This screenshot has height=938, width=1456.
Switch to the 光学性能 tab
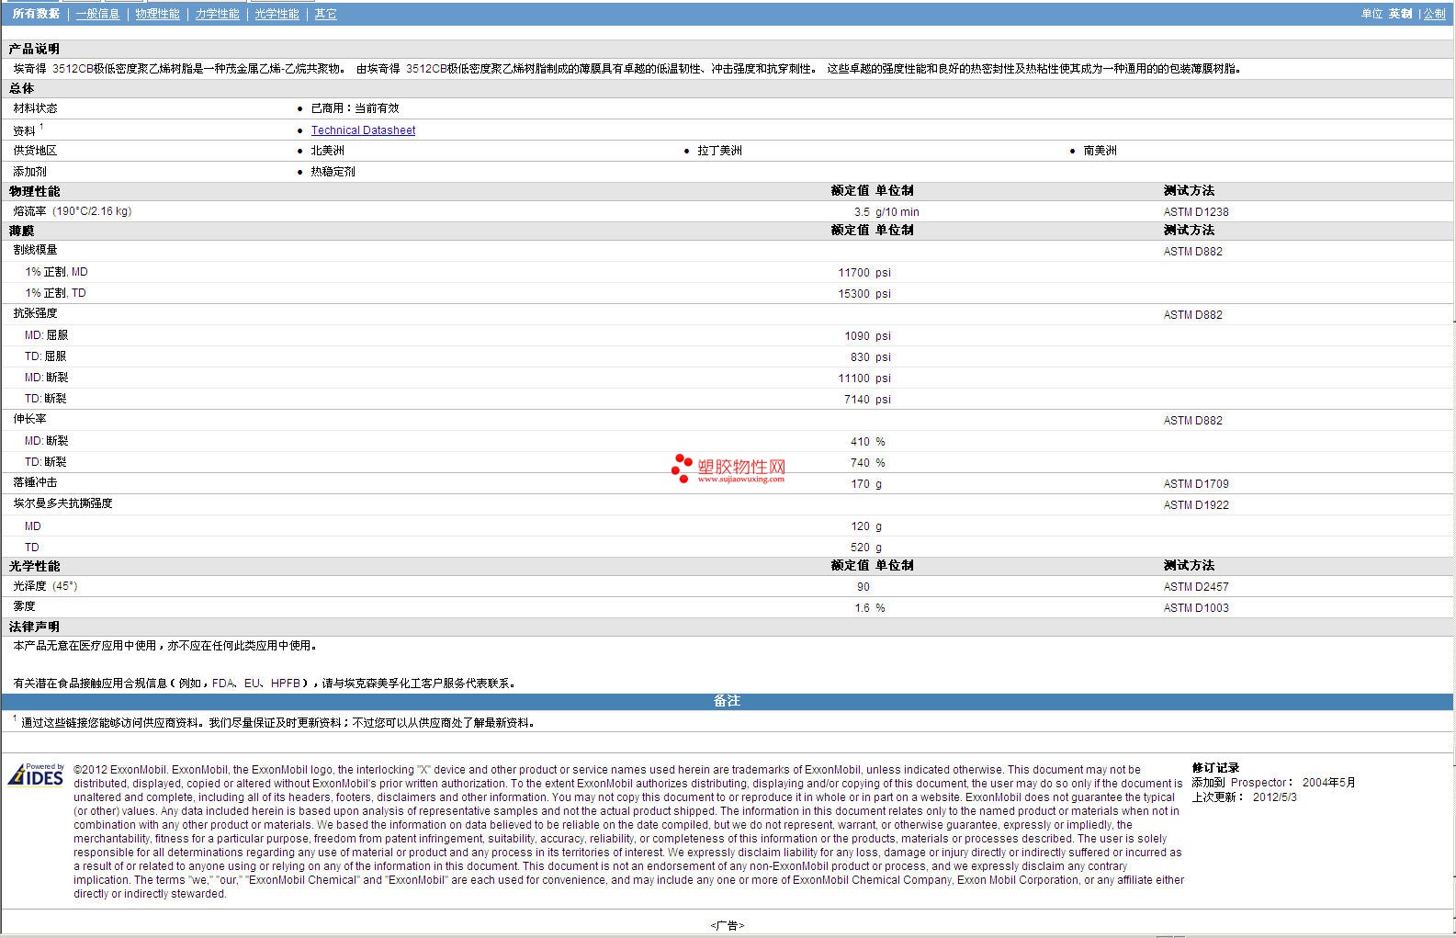277,14
